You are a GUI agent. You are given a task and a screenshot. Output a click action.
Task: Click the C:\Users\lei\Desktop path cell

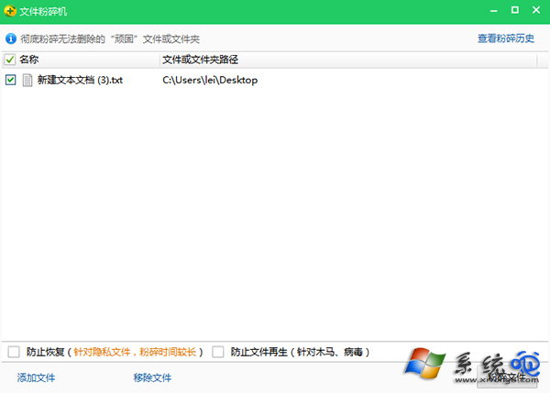click(x=210, y=80)
